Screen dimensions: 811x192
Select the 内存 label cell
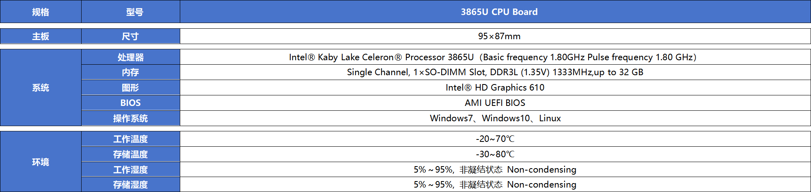(131, 72)
